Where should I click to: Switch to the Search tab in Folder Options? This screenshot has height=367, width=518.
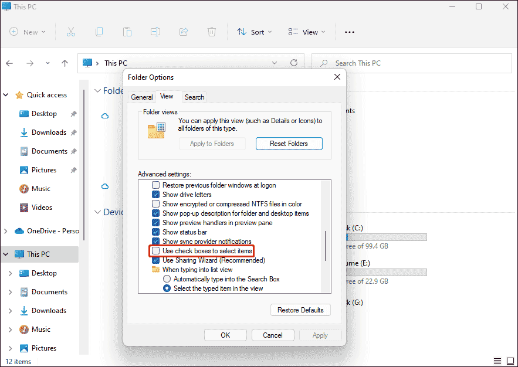pos(194,96)
